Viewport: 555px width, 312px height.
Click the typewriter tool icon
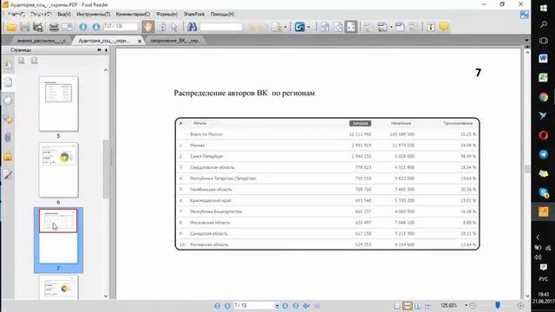coord(431,27)
